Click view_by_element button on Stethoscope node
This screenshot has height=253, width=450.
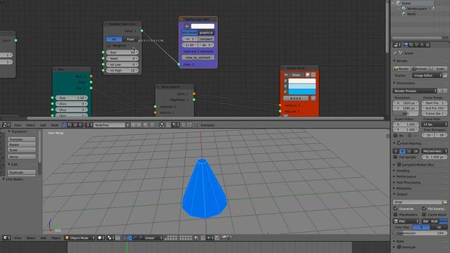pyautogui.click(x=198, y=58)
